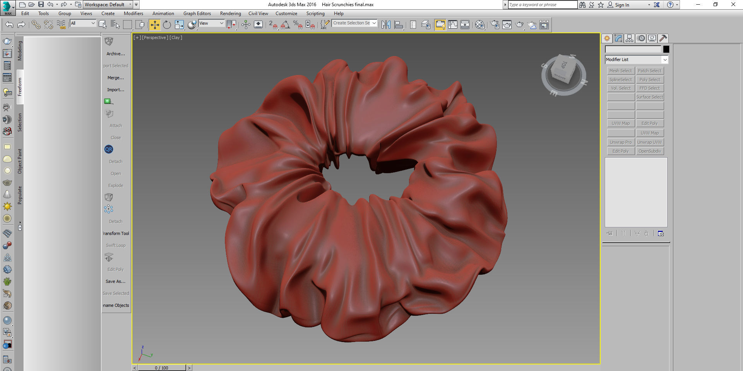Activate Select and Place tool
This screenshot has width=743, height=371.
coord(192,25)
